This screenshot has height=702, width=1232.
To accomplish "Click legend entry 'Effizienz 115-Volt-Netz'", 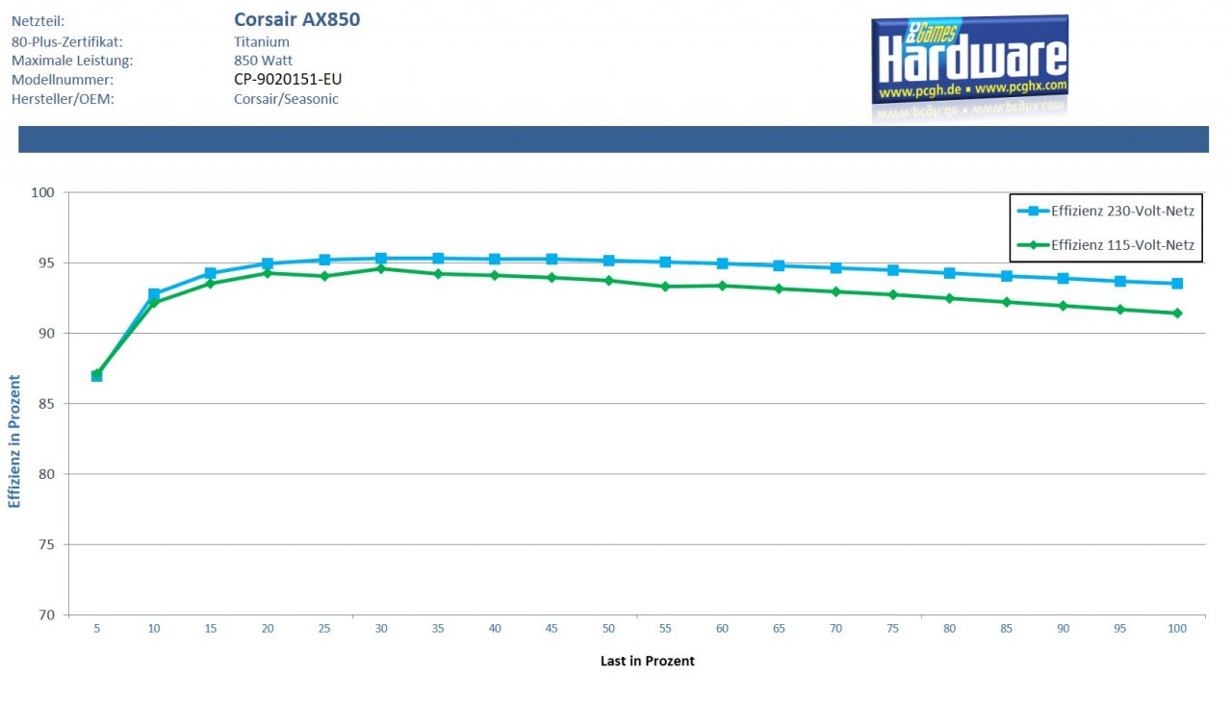I will 1106,245.
